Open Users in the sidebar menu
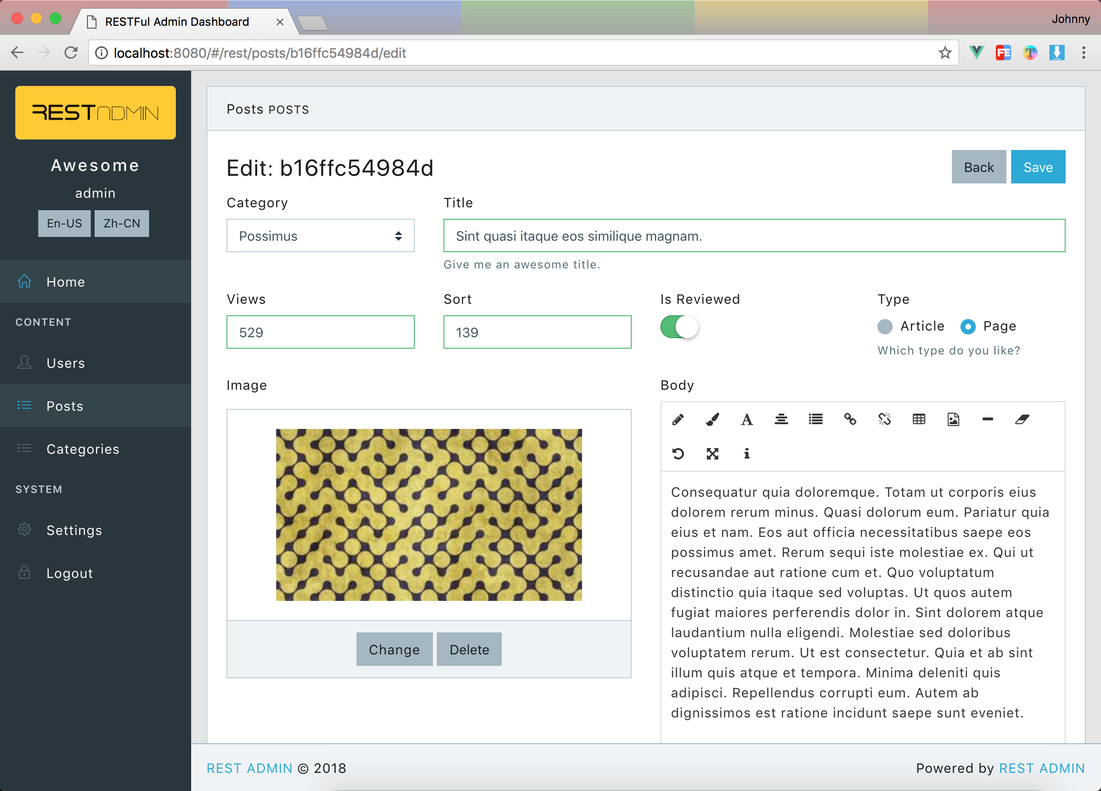This screenshot has height=791, width=1101. [x=65, y=363]
